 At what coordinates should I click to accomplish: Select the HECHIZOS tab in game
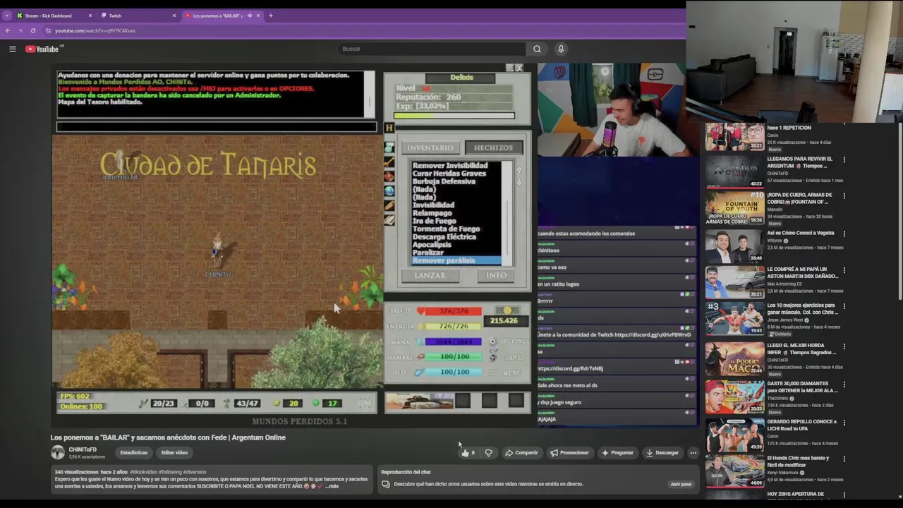pos(493,147)
